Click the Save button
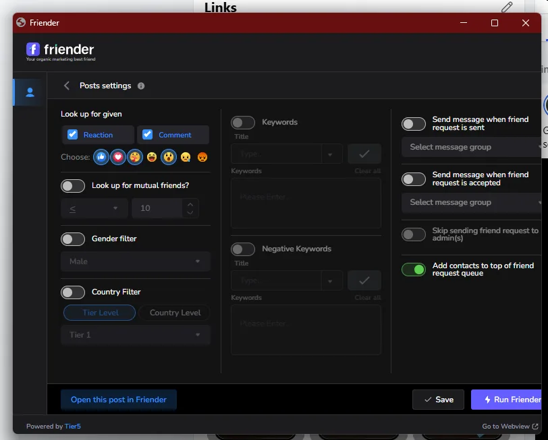This screenshot has height=440, width=548. [438, 400]
